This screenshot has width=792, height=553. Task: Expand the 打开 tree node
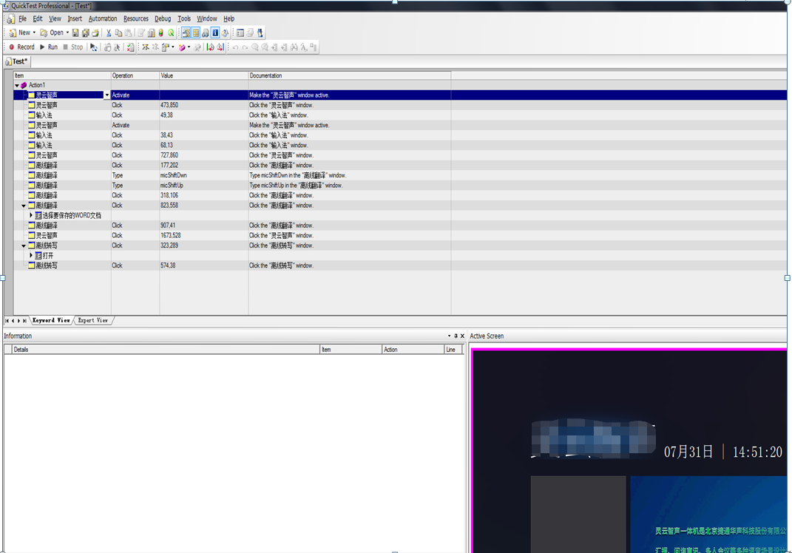coord(31,256)
